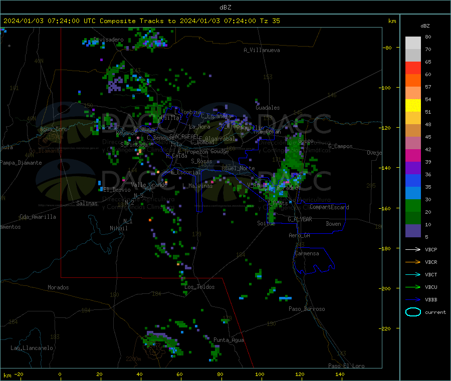451x381 pixels.
Task: Click the Agua_Toro map label
Action: point(54,129)
